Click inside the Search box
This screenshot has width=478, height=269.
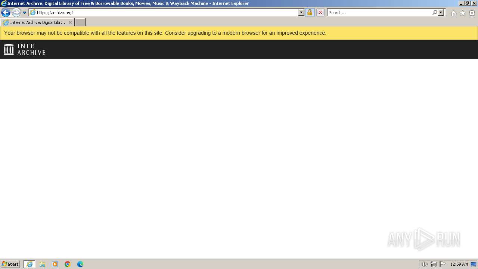[x=379, y=13]
